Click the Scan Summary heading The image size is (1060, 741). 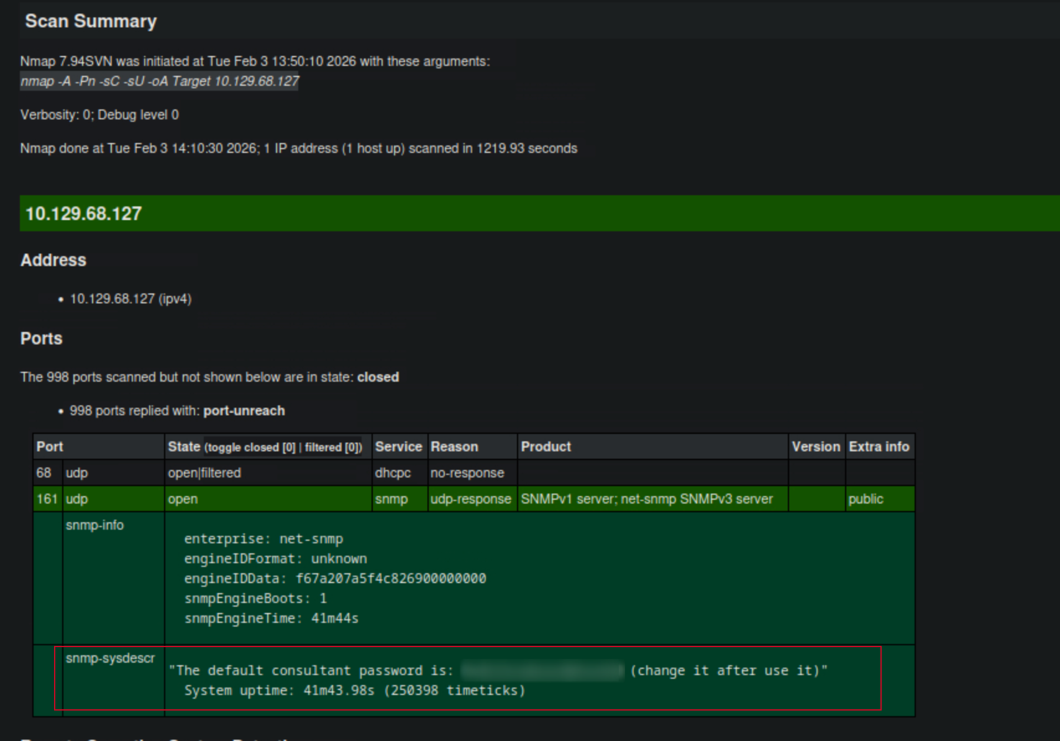(91, 21)
